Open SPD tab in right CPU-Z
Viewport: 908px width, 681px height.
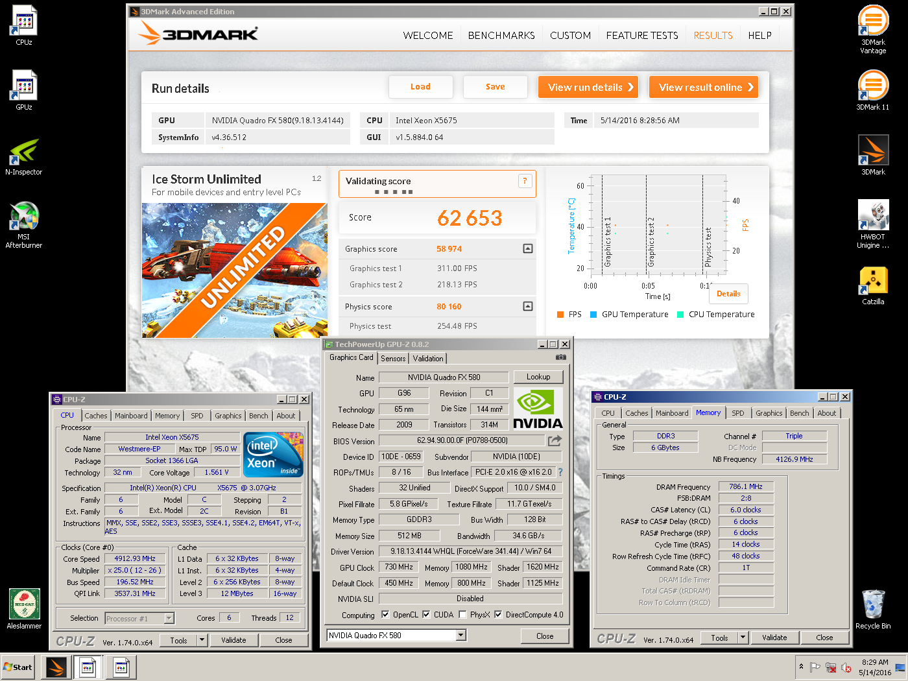point(738,413)
